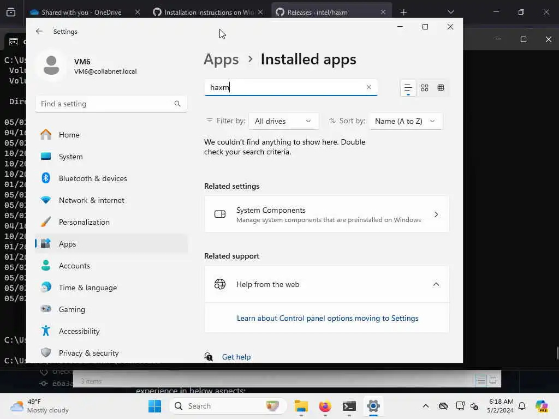Click the Find a setting search icon
The image size is (559, 419).
click(x=177, y=104)
